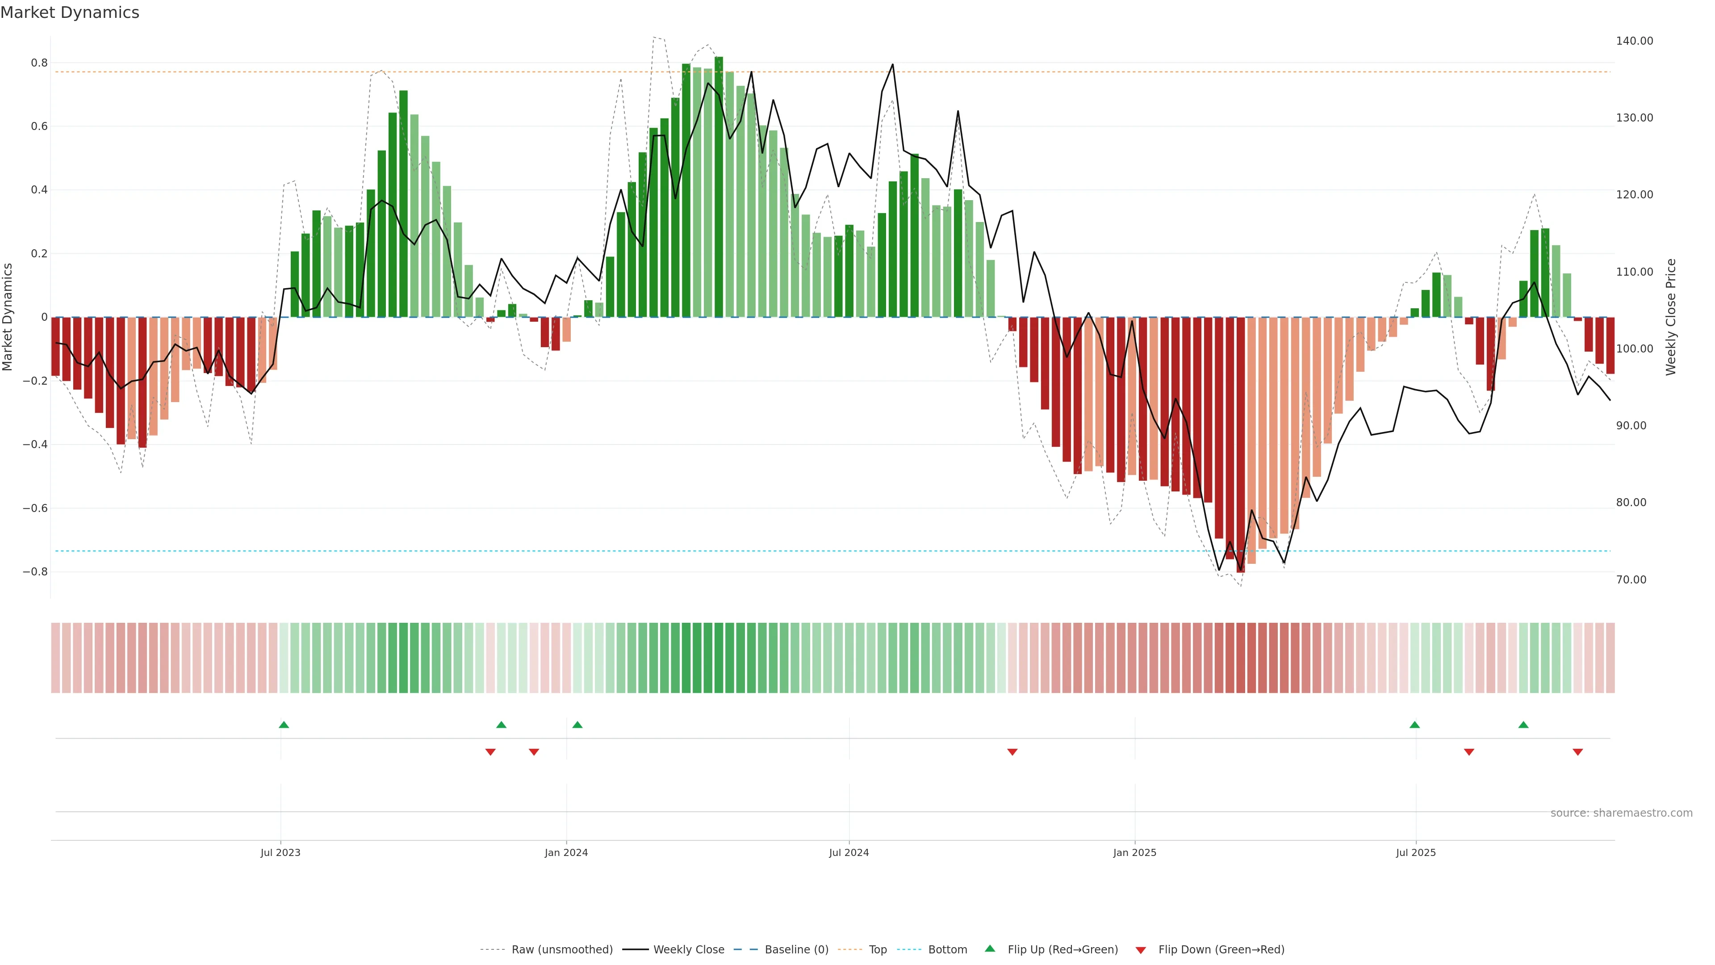
Task: Click the Market Dynamics chart title
Action: [70, 13]
